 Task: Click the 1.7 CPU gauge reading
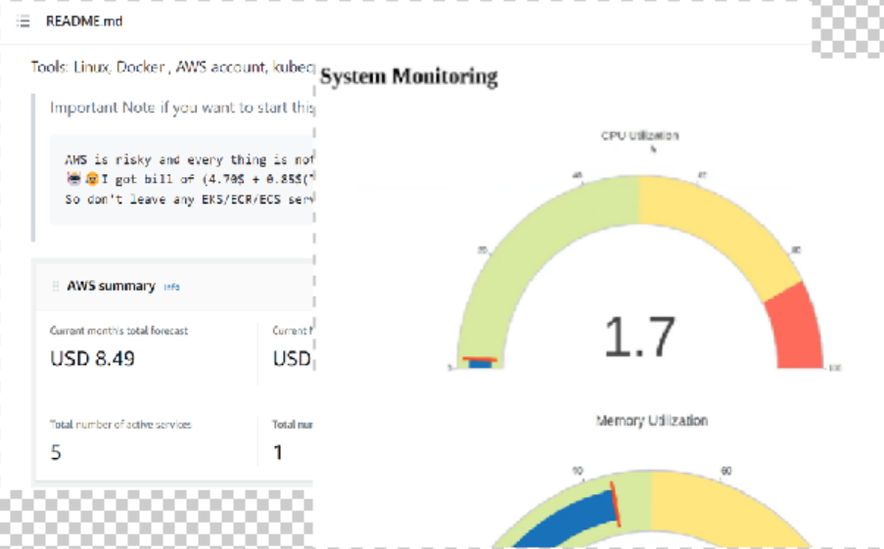pos(640,337)
